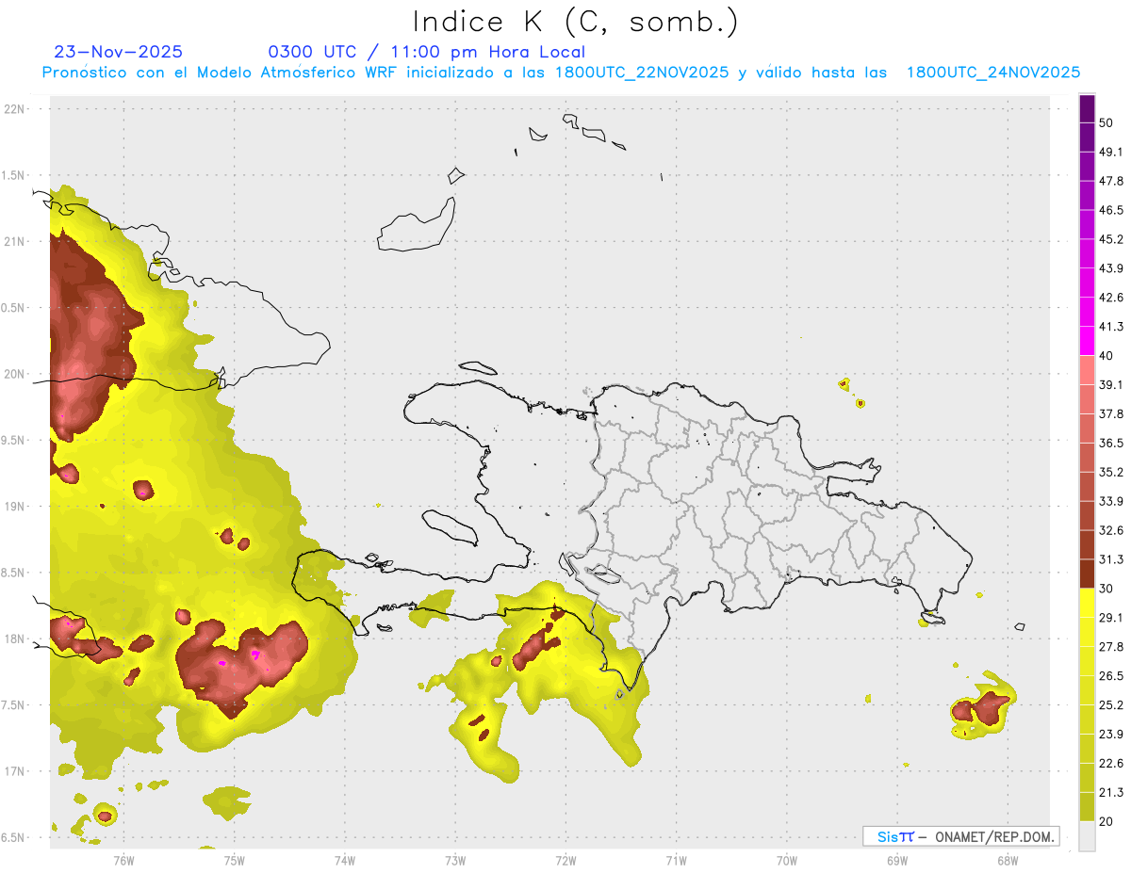Image resolution: width=1131 pixels, height=873 pixels.
Task: Pick the dark purple swatch above 50
Action: [1087, 109]
